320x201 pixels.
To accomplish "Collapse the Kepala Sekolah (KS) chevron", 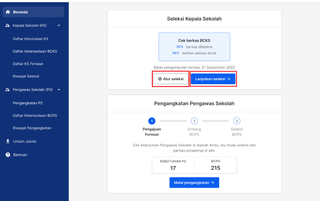I will 59,25.
